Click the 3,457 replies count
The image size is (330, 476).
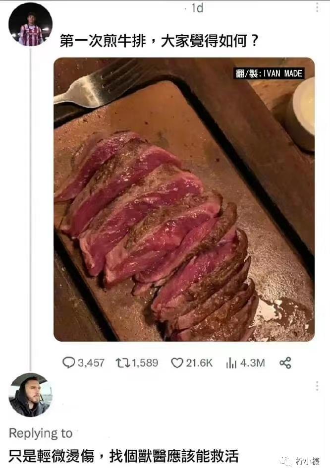click(x=91, y=363)
